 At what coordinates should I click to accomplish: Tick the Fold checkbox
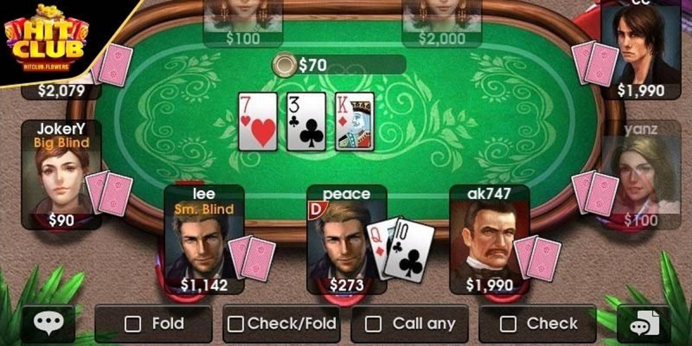133,324
